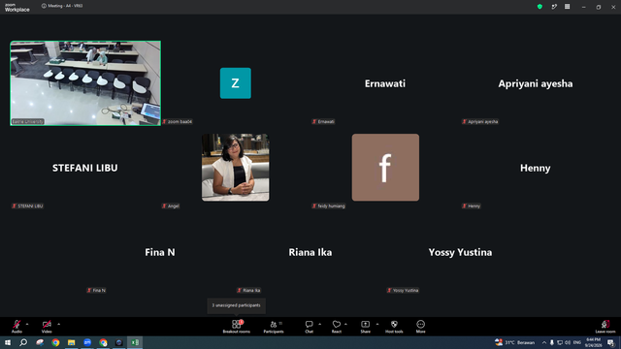Screen dimensions: 621x349
Task: Open Breakout rooms panel
Action: [x=237, y=326]
